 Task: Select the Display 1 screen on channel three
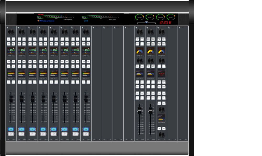[32, 51]
